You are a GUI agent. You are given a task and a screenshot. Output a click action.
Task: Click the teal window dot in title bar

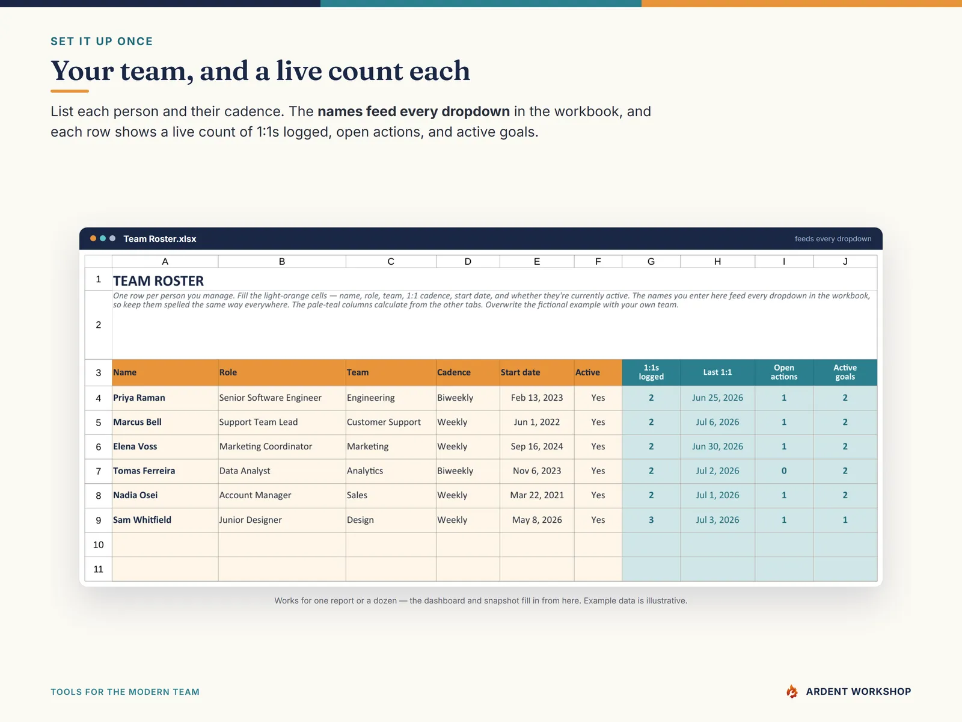103,238
